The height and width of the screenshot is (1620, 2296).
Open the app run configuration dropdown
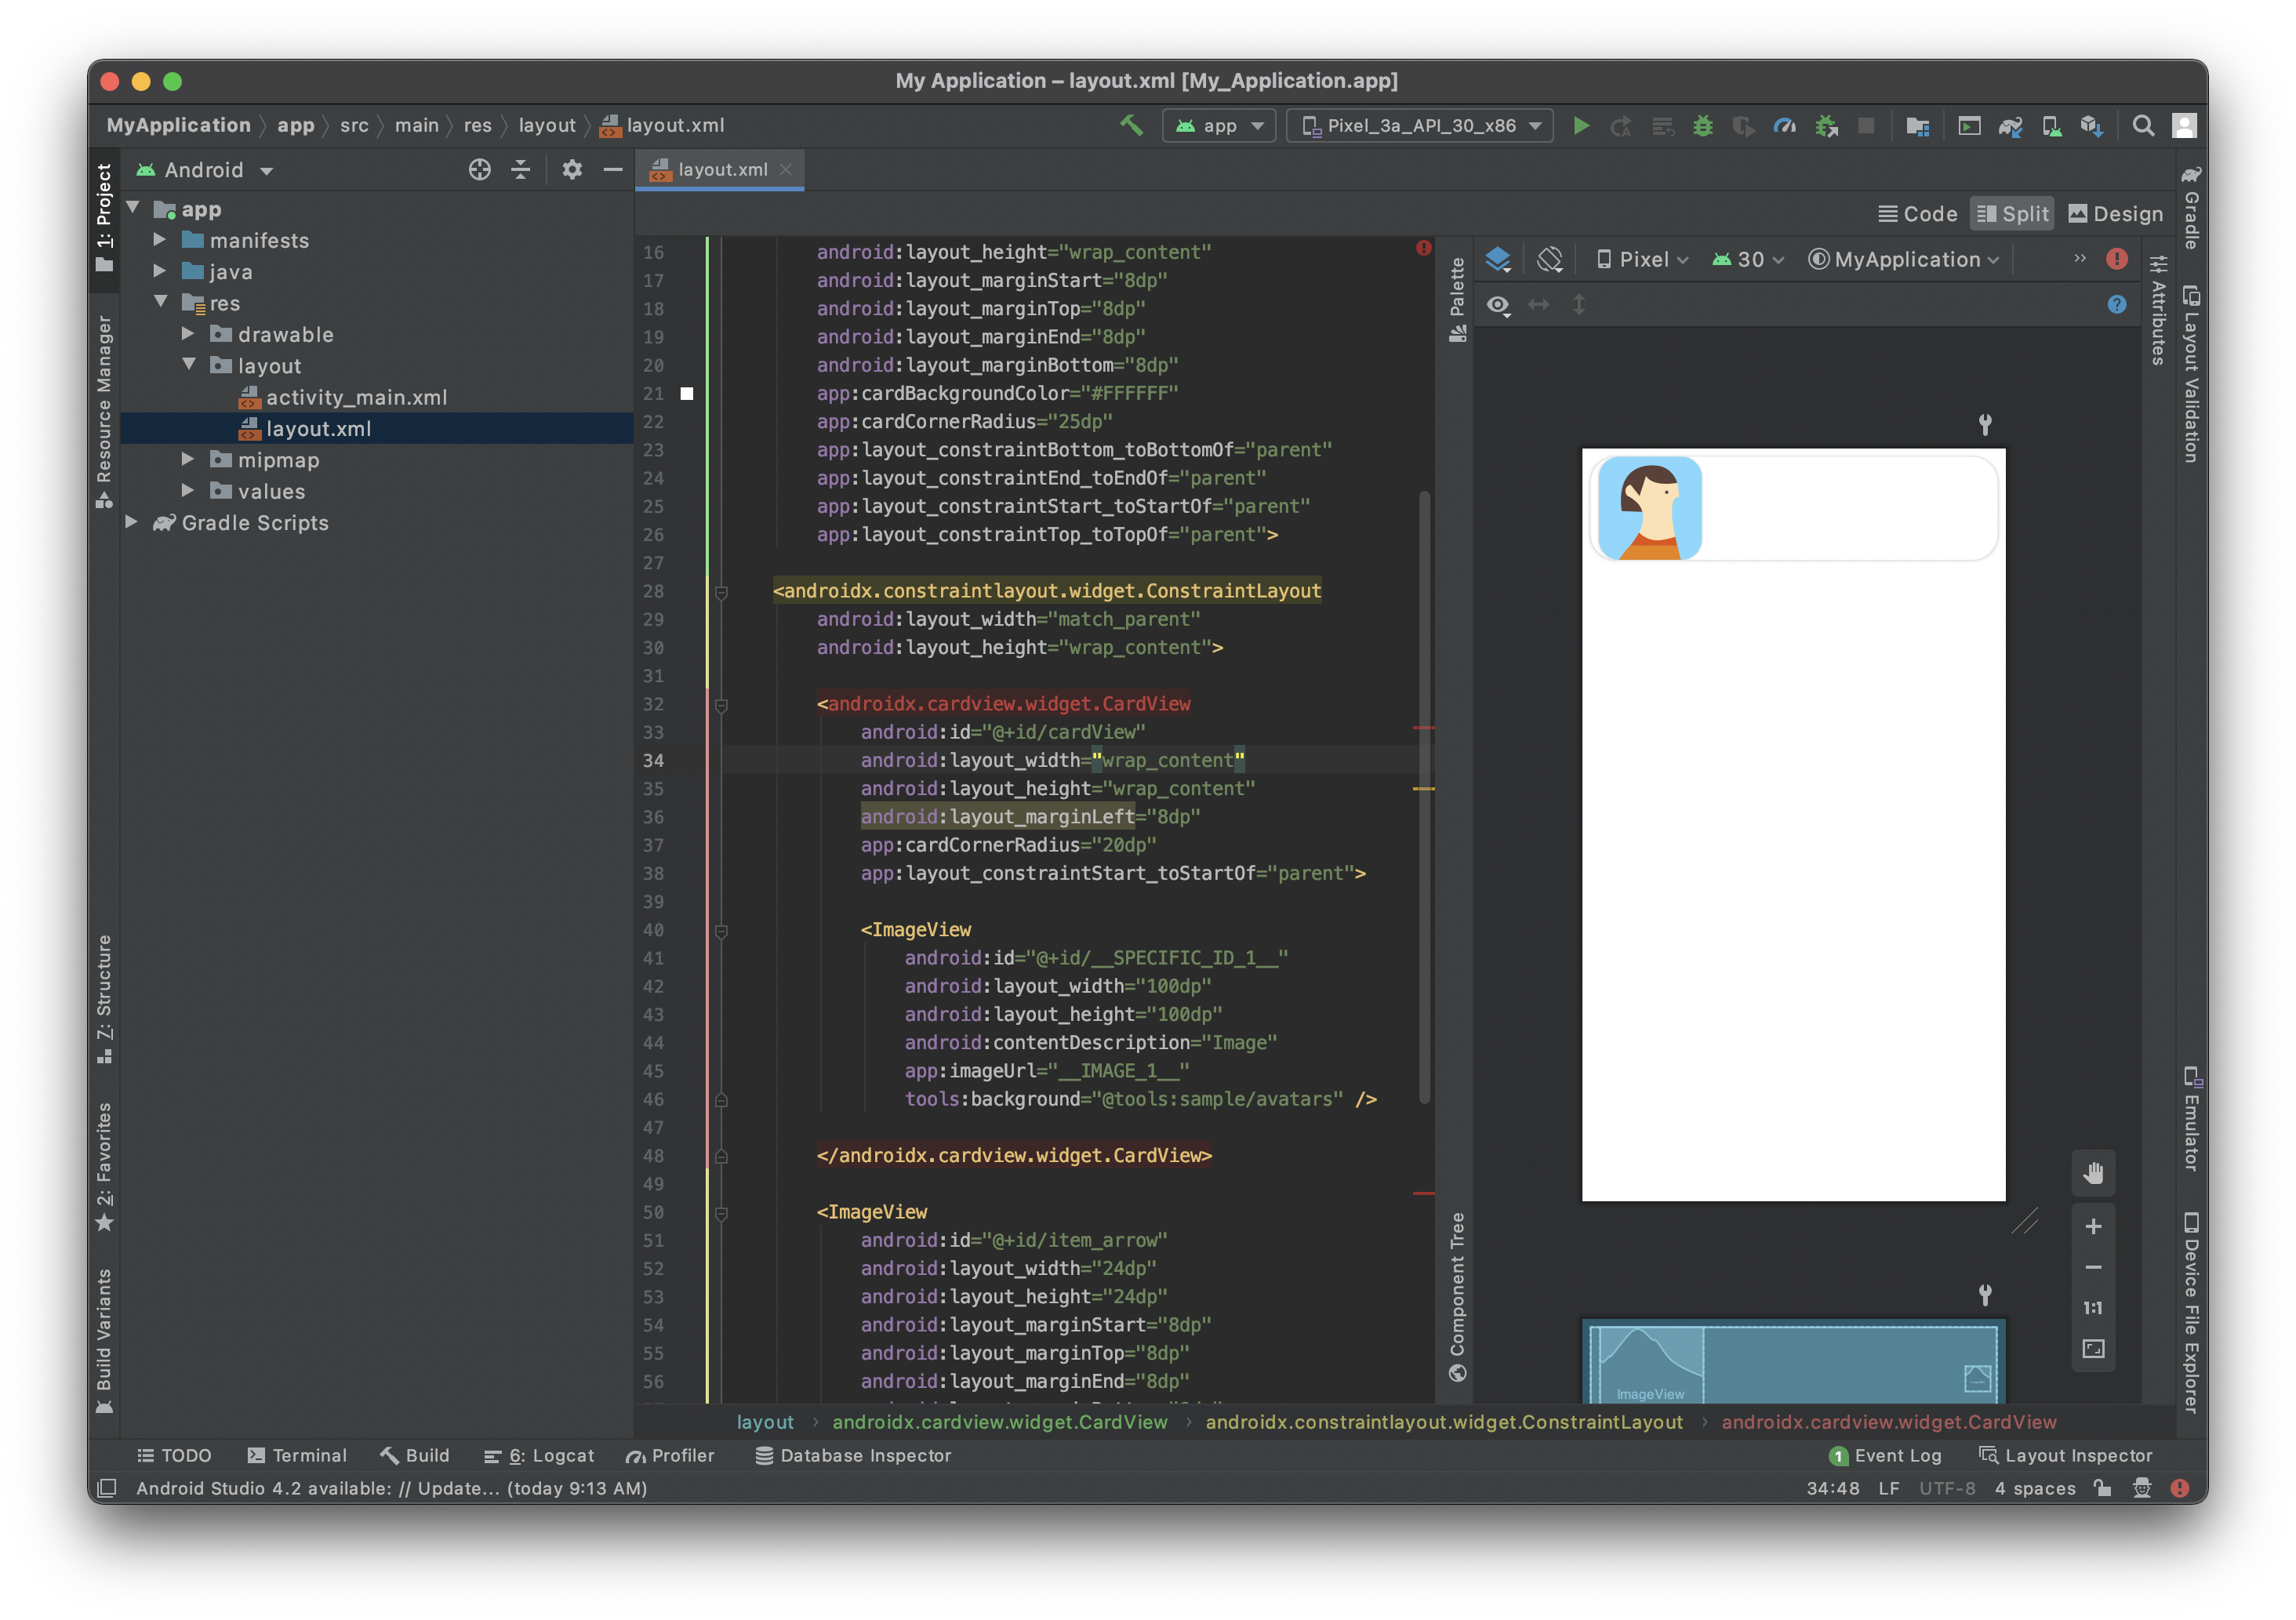coord(1219,125)
